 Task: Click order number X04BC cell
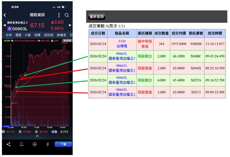(x=196, y=56)
